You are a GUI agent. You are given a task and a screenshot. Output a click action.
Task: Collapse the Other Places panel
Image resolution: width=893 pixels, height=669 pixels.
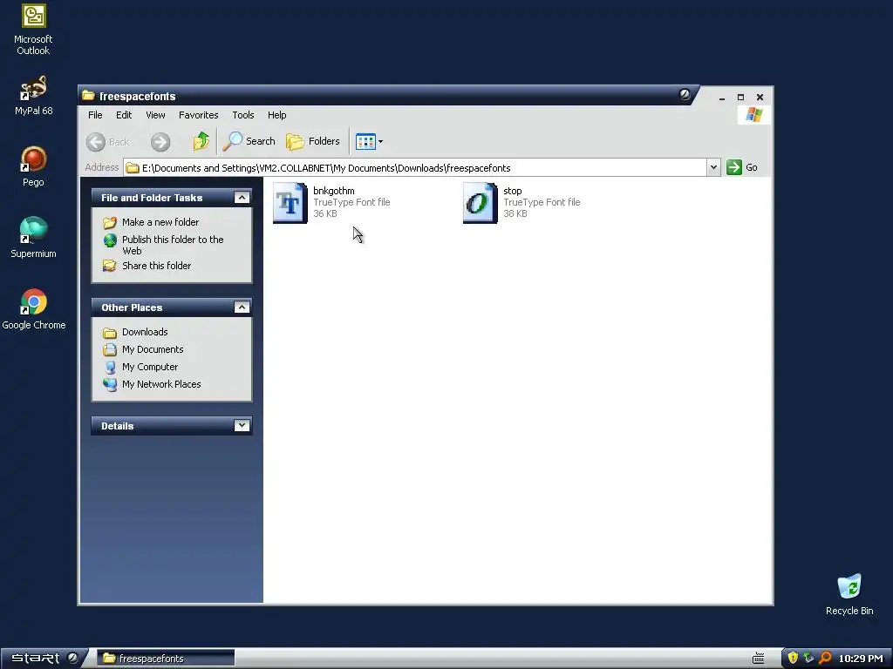[x=242, y=307]
